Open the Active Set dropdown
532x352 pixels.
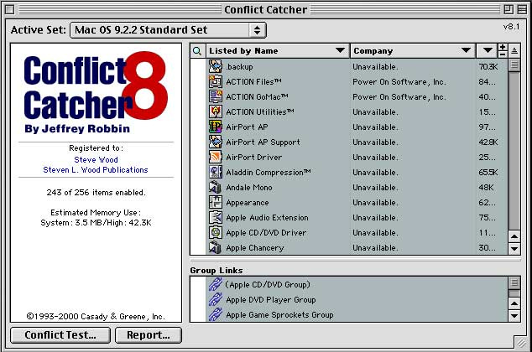(x=168, y=30)
